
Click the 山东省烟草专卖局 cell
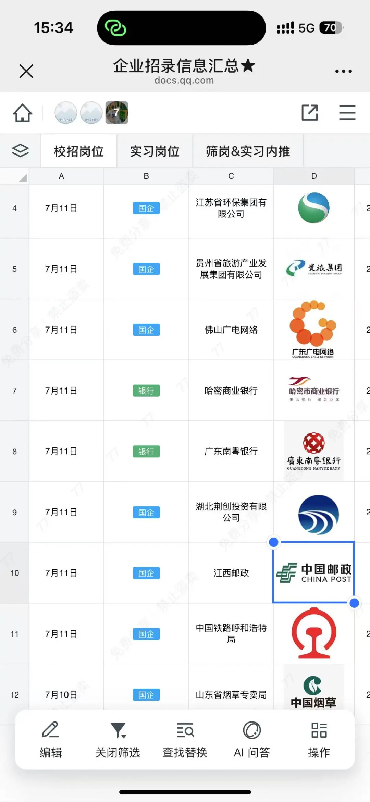pos(231,694)
